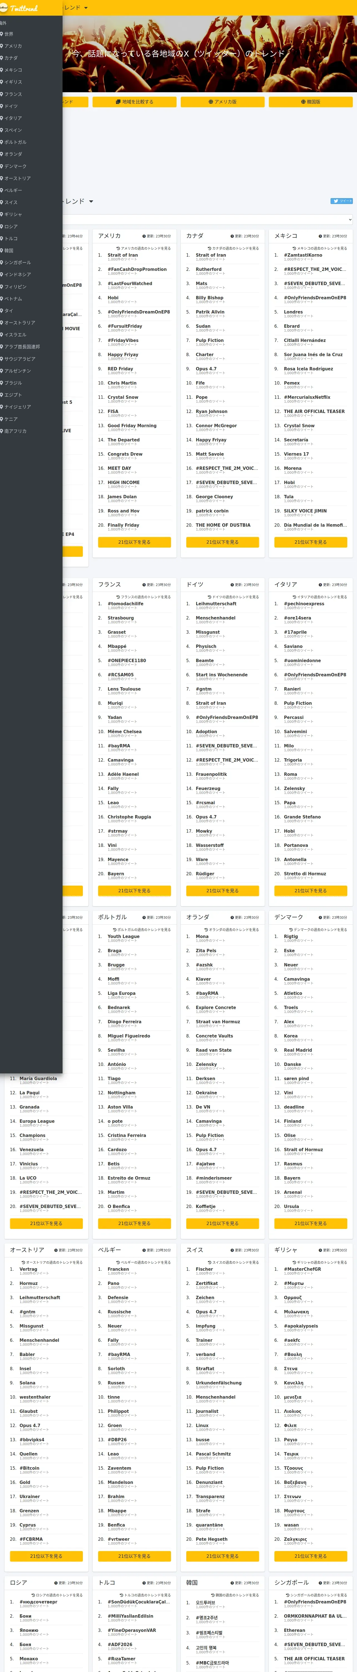Screen dimensions: 357x1672
Task: Choose シンガポール in the sidebar menu
Action: 18,262
